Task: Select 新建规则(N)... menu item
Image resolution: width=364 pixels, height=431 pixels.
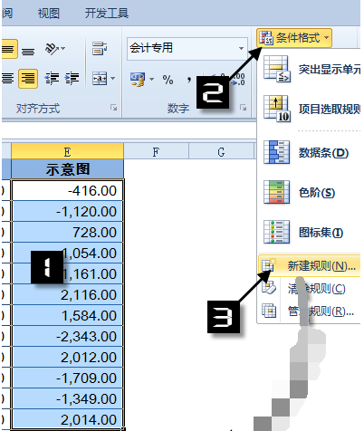Action: tap(310, 266)
